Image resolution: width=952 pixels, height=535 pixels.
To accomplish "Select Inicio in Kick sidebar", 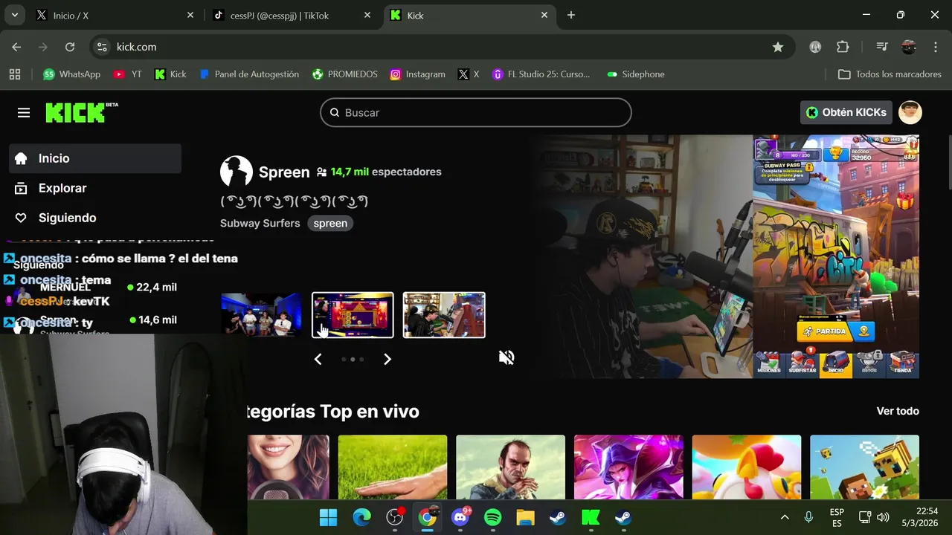I will (x=95, y=158).
